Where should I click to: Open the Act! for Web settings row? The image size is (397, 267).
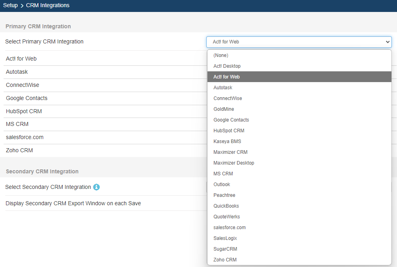click(105, 59)
